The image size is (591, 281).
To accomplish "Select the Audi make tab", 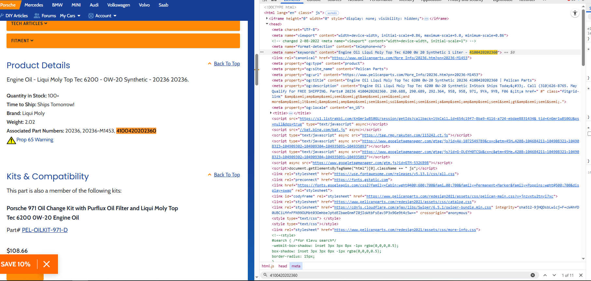I will 94,5.
